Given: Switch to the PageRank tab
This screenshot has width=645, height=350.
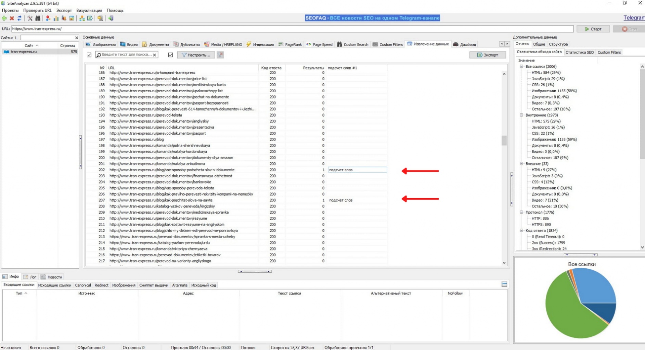Looking at the screenshot, I should click(x=290, y=44).
